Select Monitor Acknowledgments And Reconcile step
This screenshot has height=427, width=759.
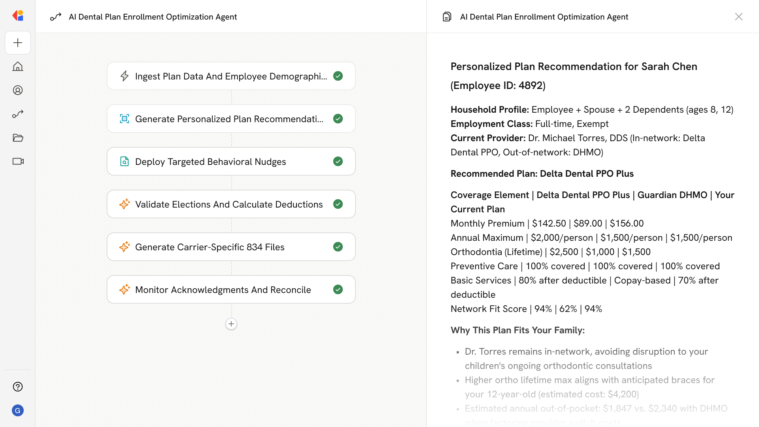223,289
